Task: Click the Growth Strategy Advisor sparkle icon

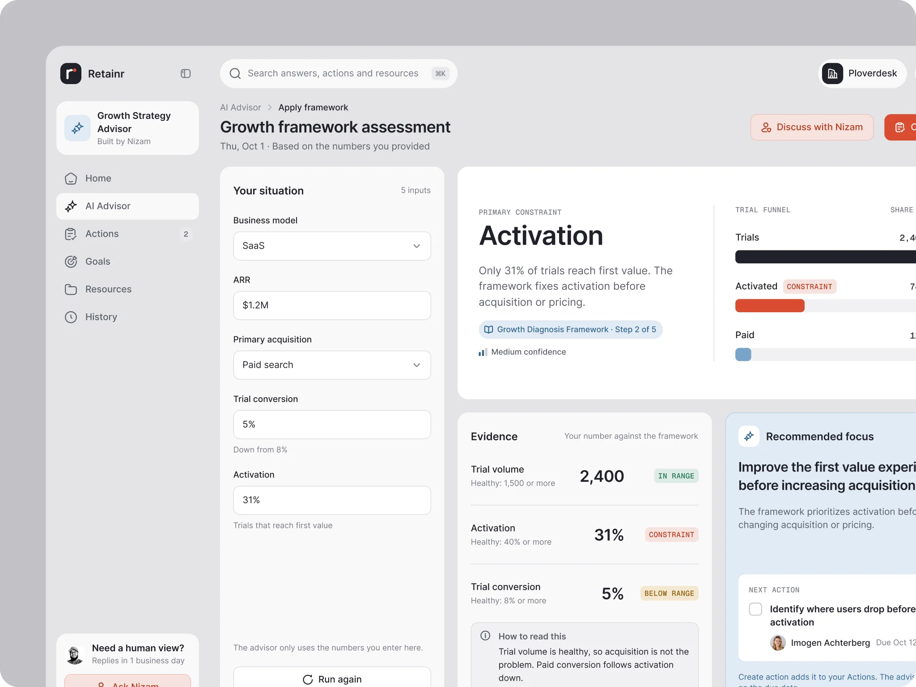Action: pos(77,128)
